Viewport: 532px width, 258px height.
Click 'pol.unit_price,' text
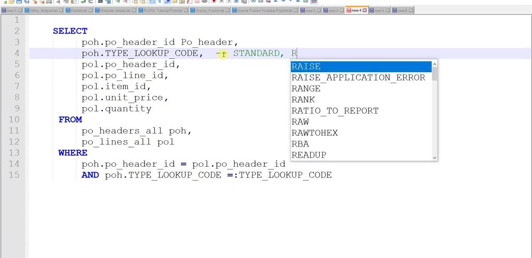(125, 97)
